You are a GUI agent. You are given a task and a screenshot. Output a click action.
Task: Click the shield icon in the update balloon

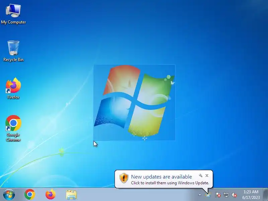124,178
